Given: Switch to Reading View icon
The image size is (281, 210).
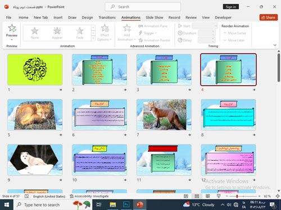Looking at the screenshot, I should pyautogui.click(x=207, y=196).
